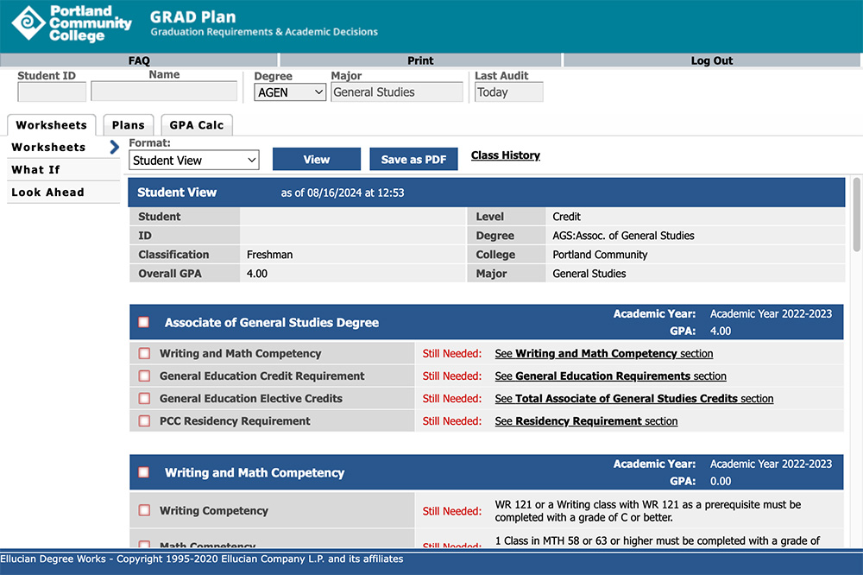Click the blue arrow beside Worksheets
Screen dimensions: 863x575
click(x=113, y=147)
